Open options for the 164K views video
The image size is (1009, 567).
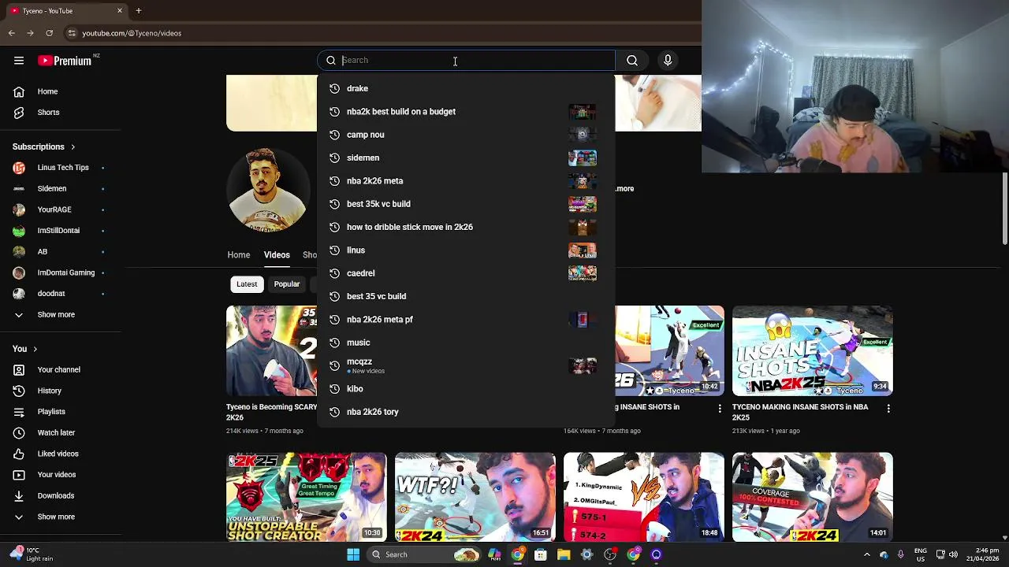(720, 408)
